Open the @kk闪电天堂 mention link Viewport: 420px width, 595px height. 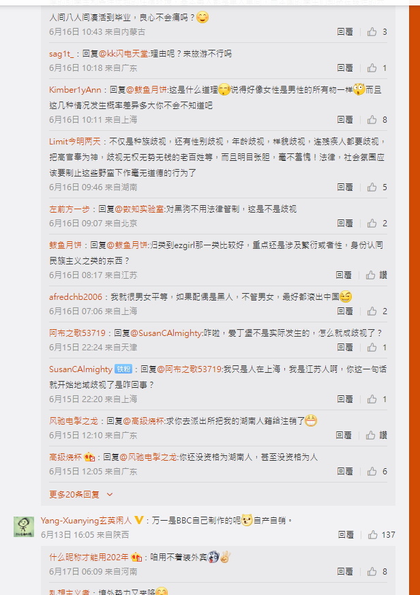point(123,54)
